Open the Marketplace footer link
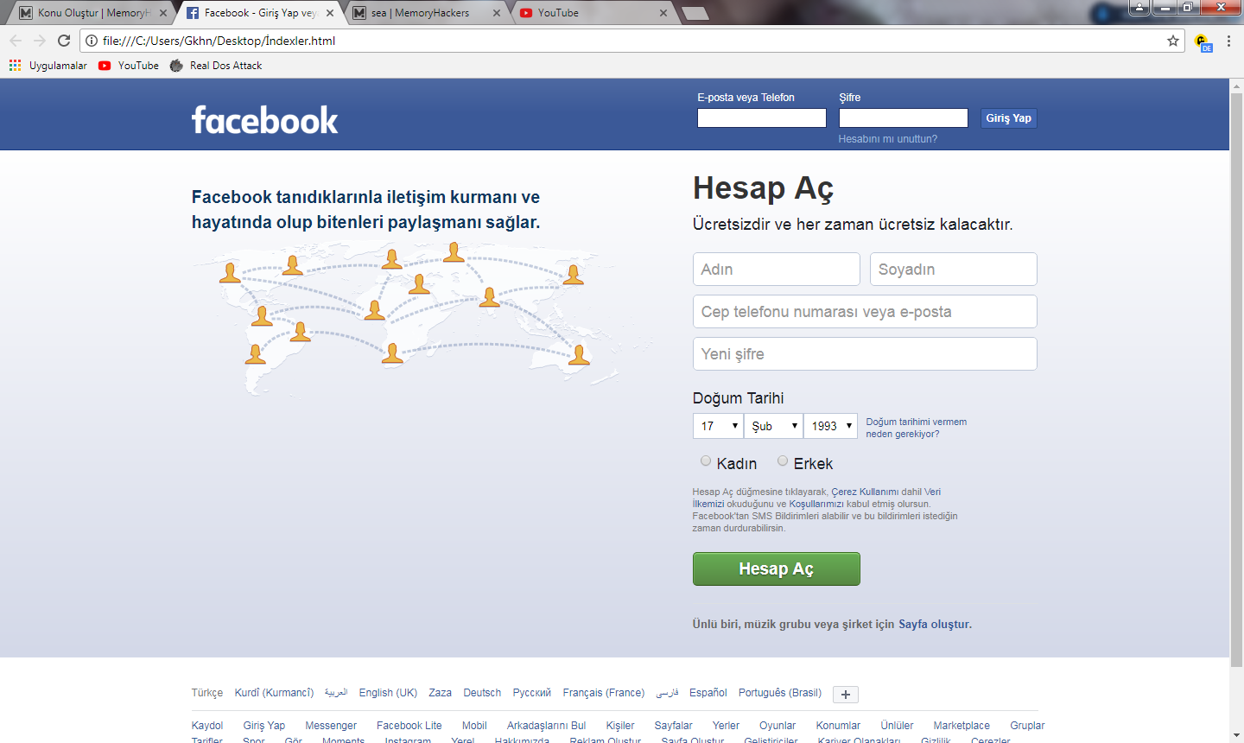Screen dimensions: 1244x743 point(962,726)
